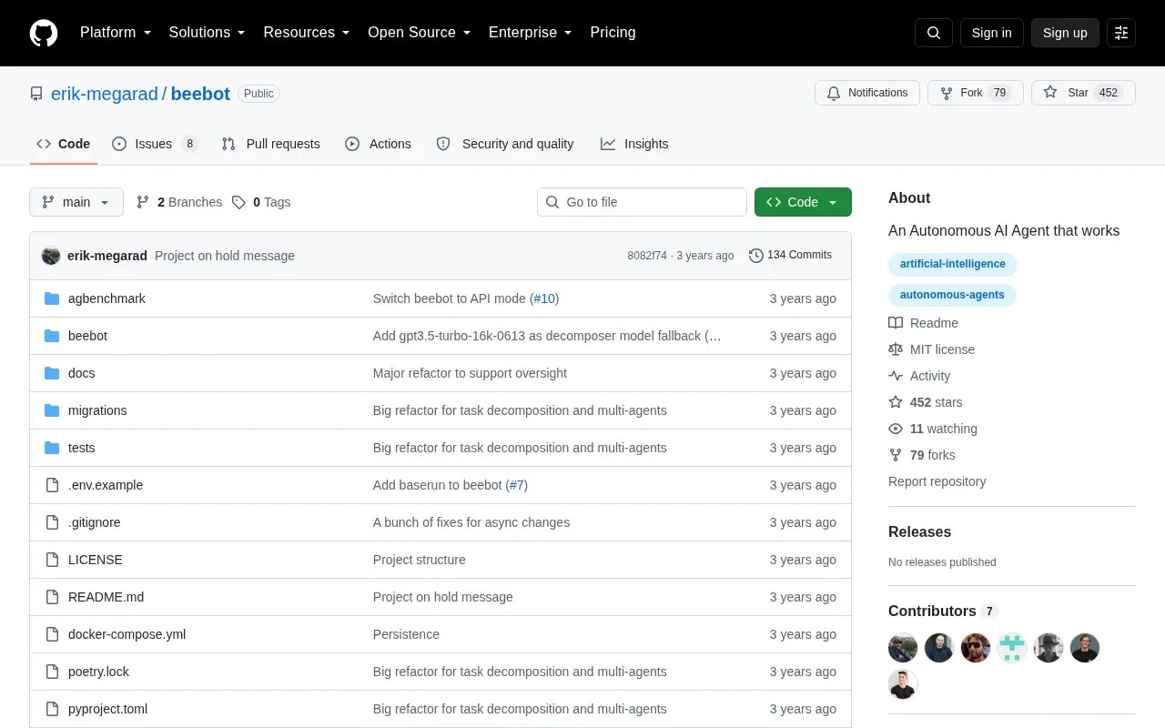Open the pull request #10 link

pos(544,298)
